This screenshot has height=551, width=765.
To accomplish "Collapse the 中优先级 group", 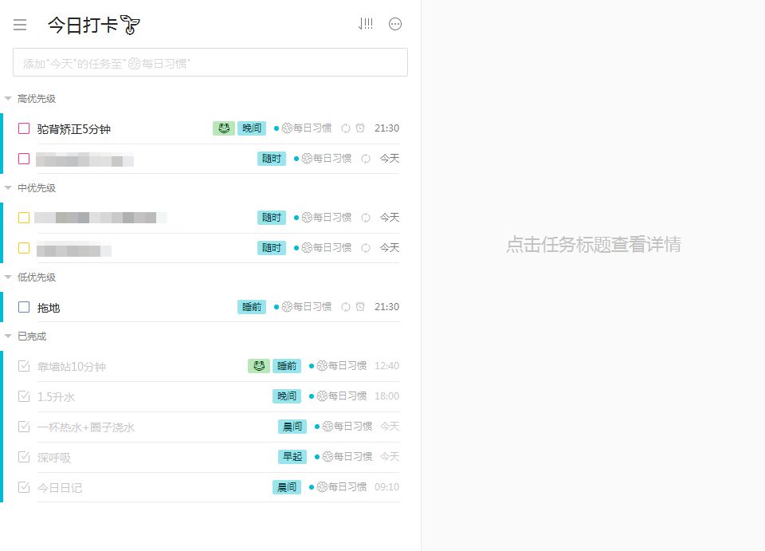I will click(x=8, y=188).
